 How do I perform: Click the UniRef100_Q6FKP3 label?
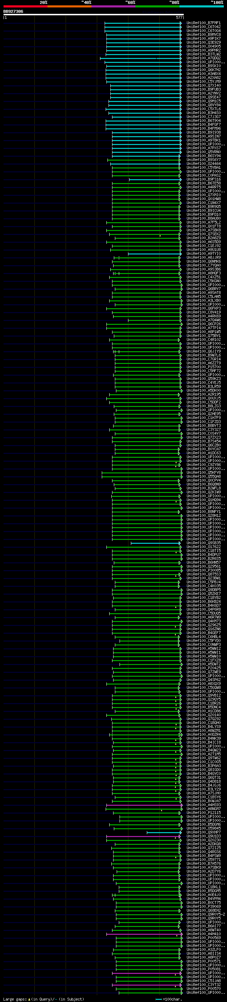203,309
